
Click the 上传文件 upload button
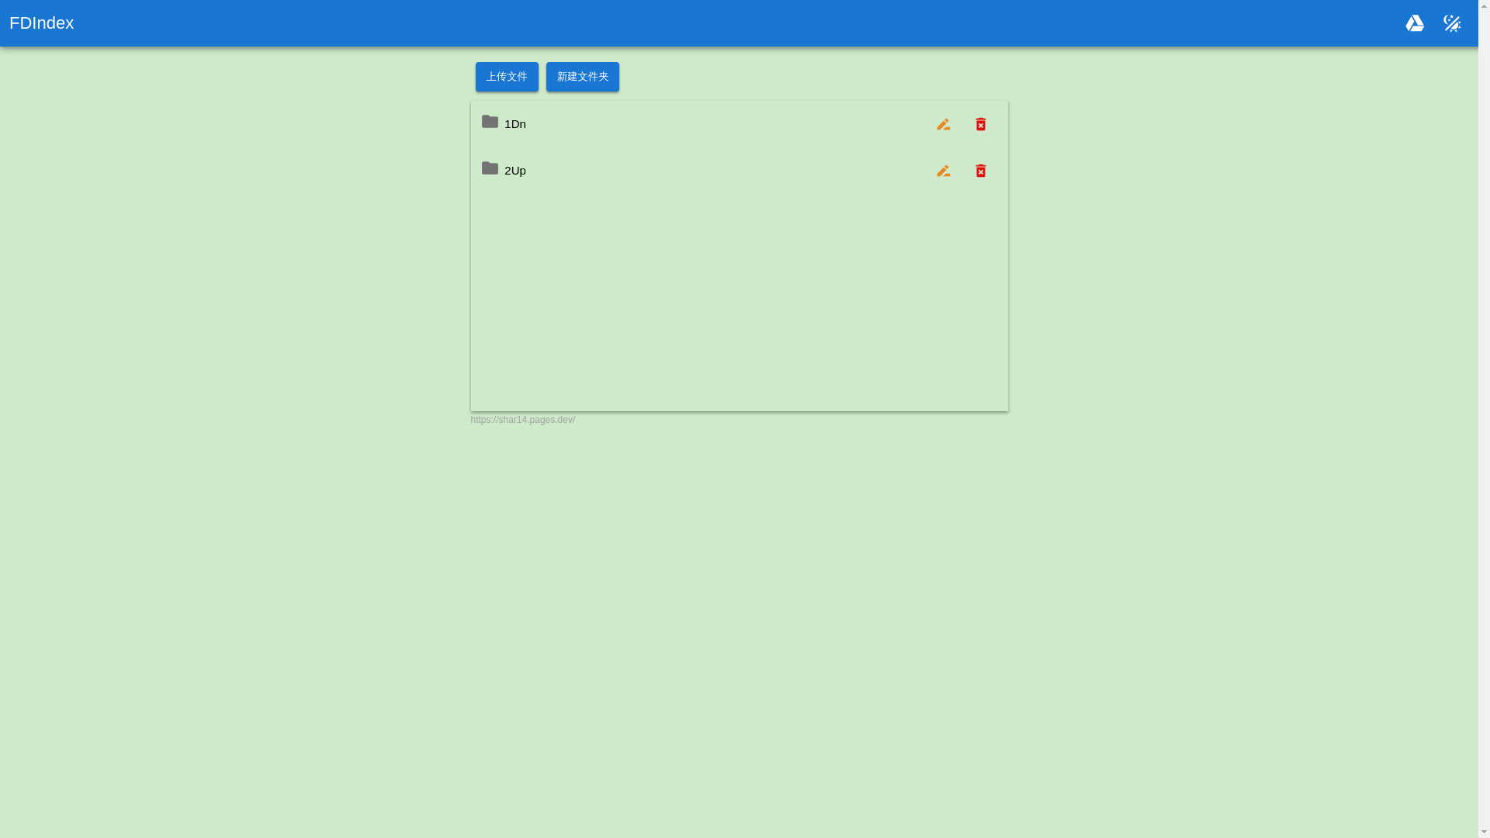pos(507,77)
